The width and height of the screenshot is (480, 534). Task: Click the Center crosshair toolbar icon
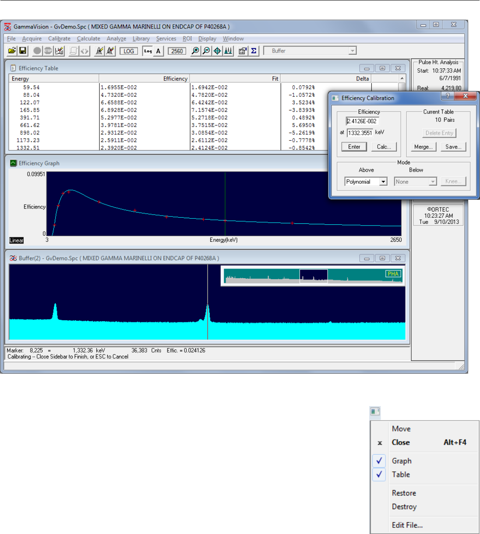217,51
